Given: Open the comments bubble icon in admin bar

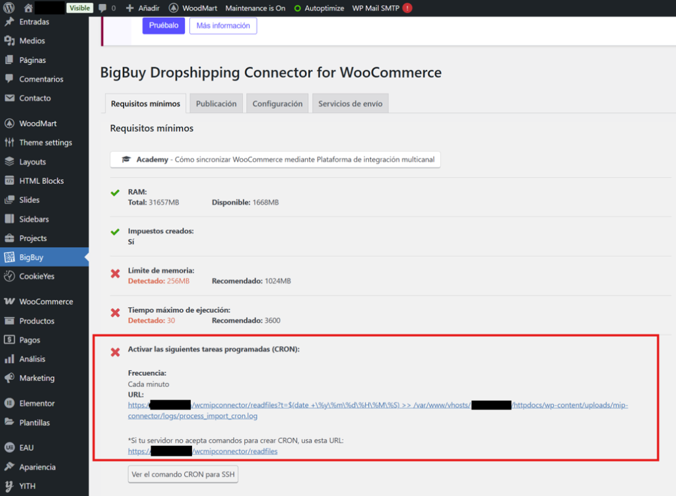Looking at the screenshot, I should [103, 8].
